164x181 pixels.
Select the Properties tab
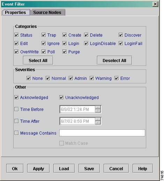pos(16,13)
